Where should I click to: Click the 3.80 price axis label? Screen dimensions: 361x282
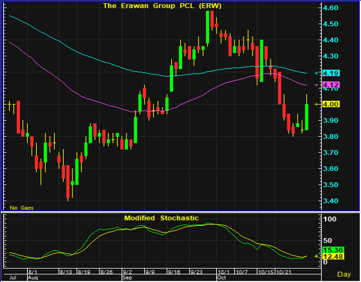[331, 137]
